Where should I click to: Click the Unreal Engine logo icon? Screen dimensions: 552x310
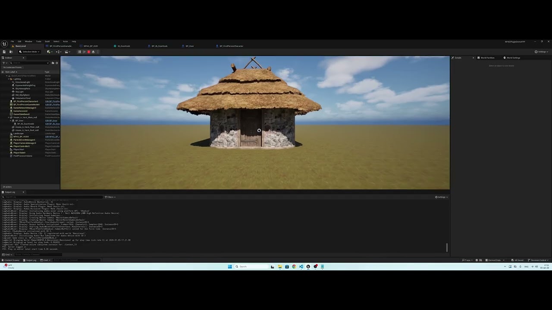pos(4,44)
